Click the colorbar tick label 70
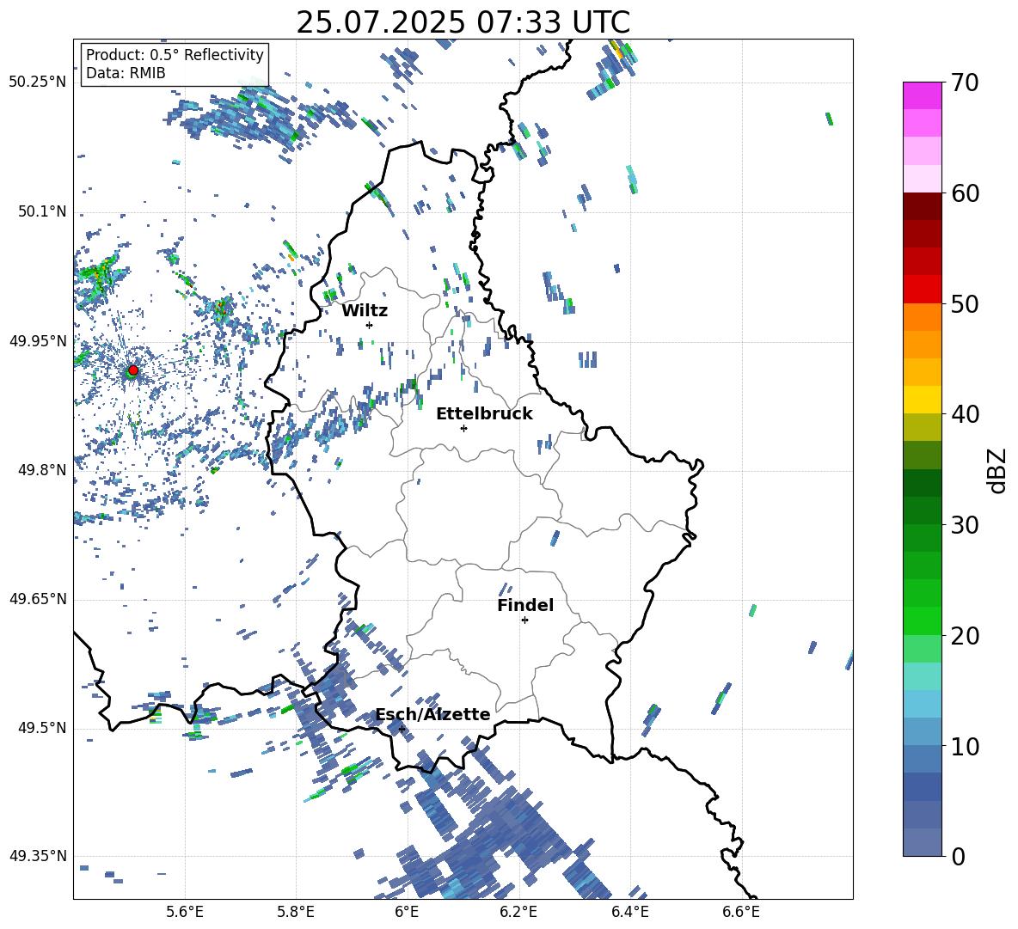The image size is (1018, 929). 965,83
